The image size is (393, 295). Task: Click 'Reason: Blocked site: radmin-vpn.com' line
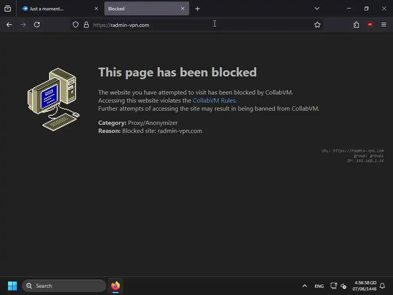(x=150, y=131)
